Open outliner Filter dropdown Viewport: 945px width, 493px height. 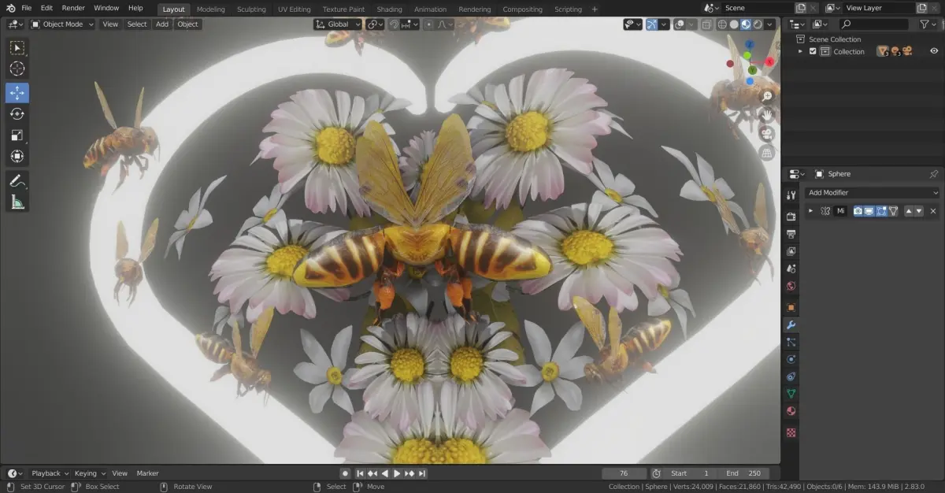pos(929,24)
